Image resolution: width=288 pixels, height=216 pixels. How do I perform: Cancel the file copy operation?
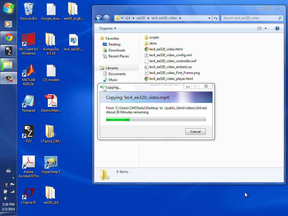coord(195,132)
